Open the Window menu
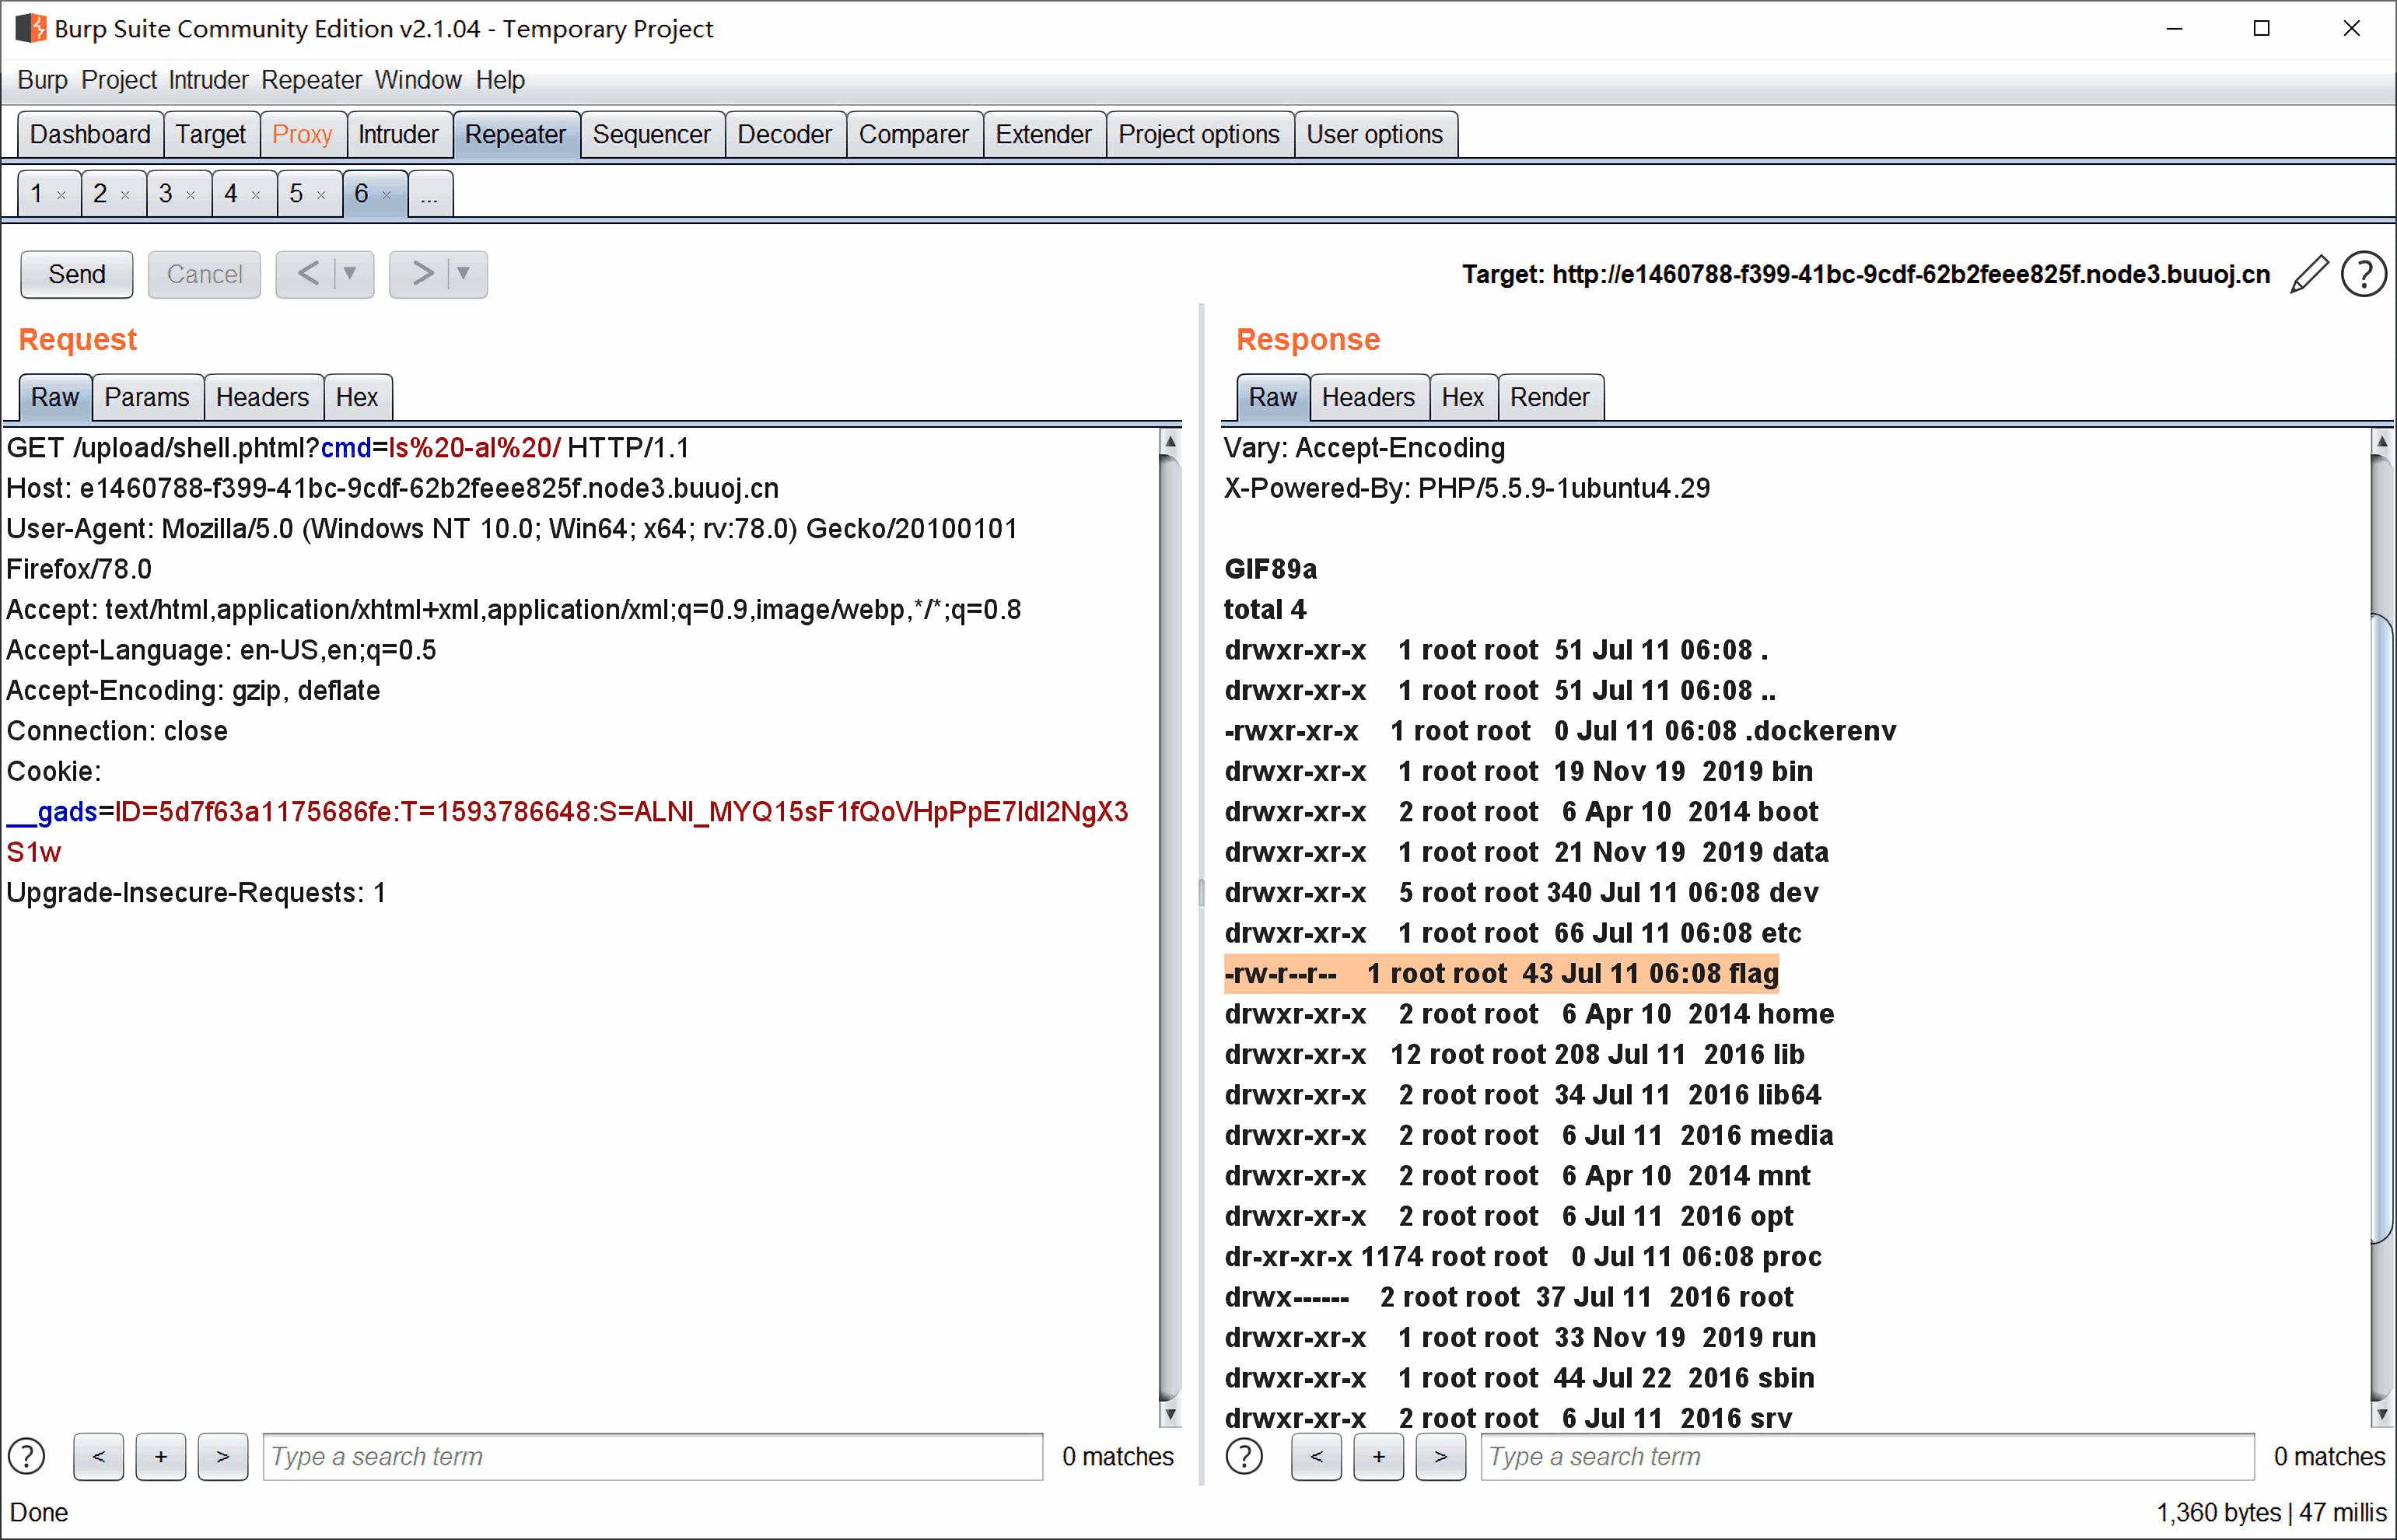The image size is (2397, 1540). coord(418,80)
